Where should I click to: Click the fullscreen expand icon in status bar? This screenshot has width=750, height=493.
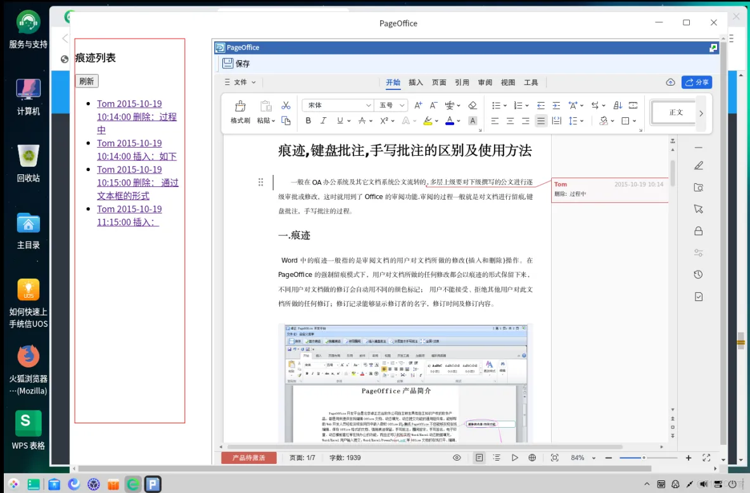(x=706, y=458)
